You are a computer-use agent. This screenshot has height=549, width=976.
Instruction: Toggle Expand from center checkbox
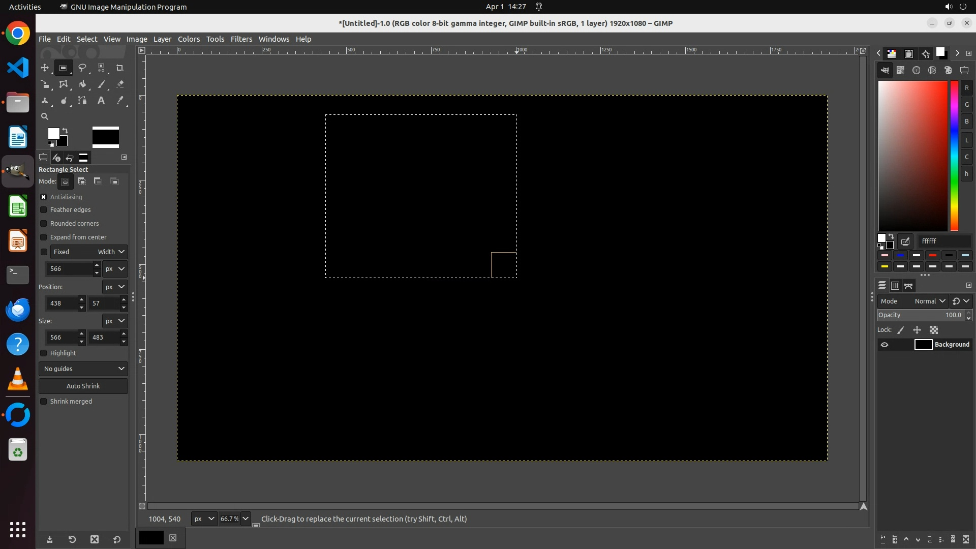click(44, 237)
